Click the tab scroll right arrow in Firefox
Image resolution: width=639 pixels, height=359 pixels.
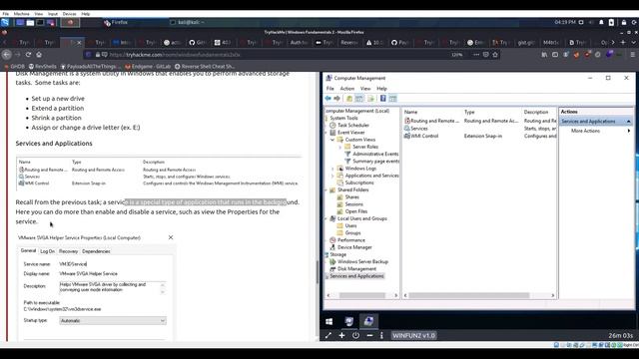click(x=612, y=42)
